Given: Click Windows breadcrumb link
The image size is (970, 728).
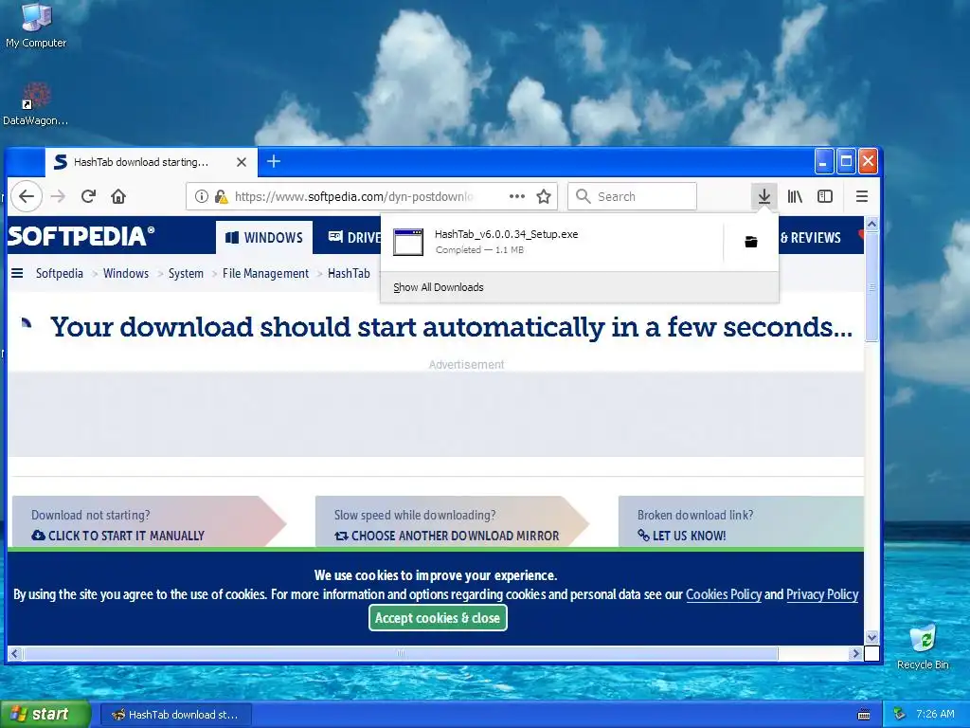Looking at the screenshot, I should pyautogui.click(x=126, y=273).
